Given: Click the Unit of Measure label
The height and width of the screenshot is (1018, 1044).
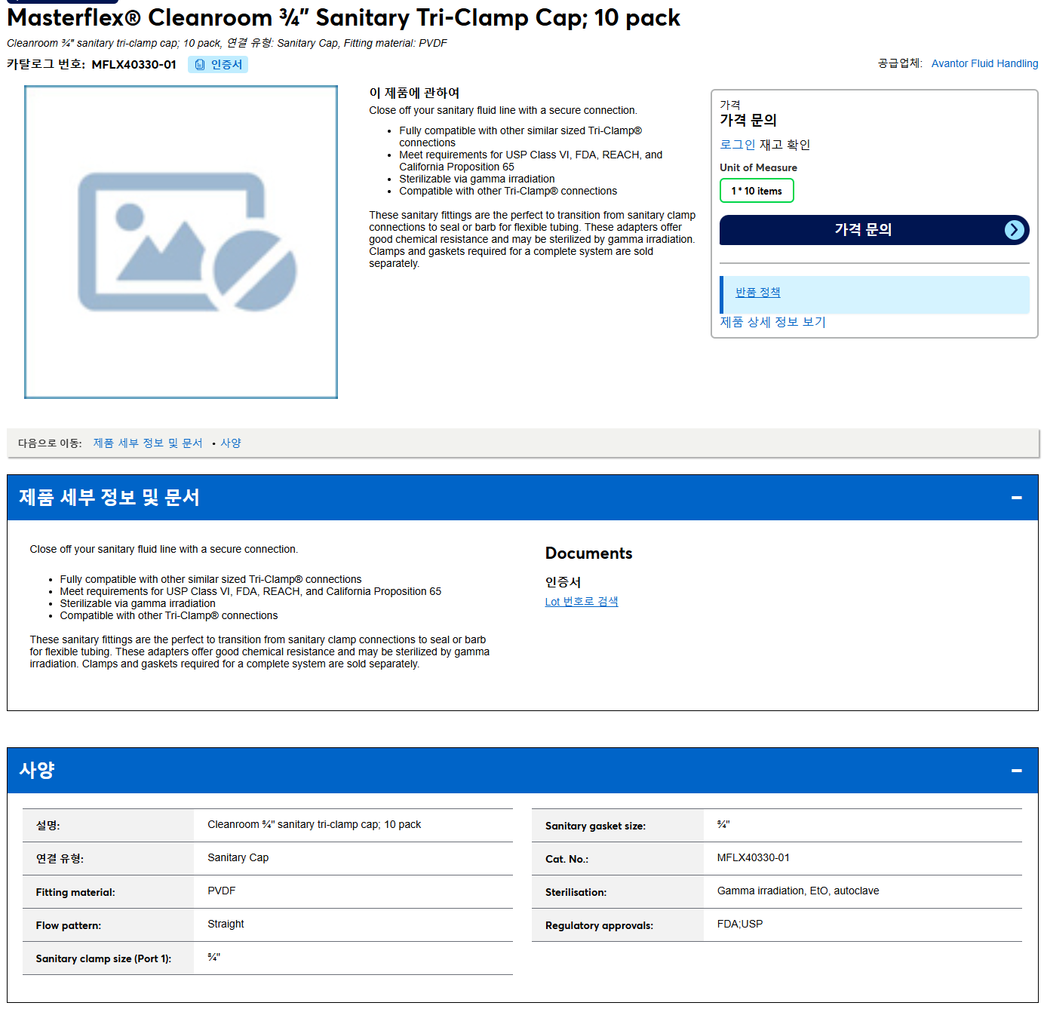Looking at the screenshot, I should (x=758, y=167).
